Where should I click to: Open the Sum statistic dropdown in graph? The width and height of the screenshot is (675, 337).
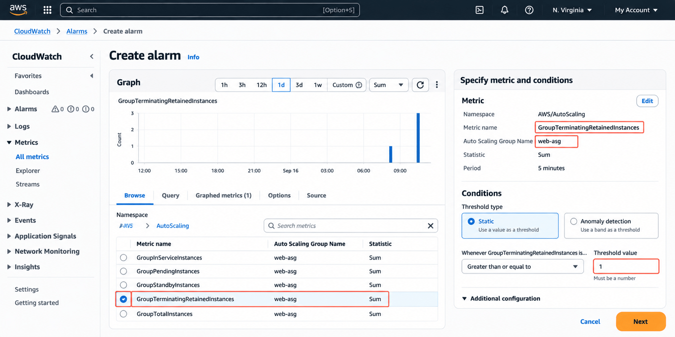(388, 85)
